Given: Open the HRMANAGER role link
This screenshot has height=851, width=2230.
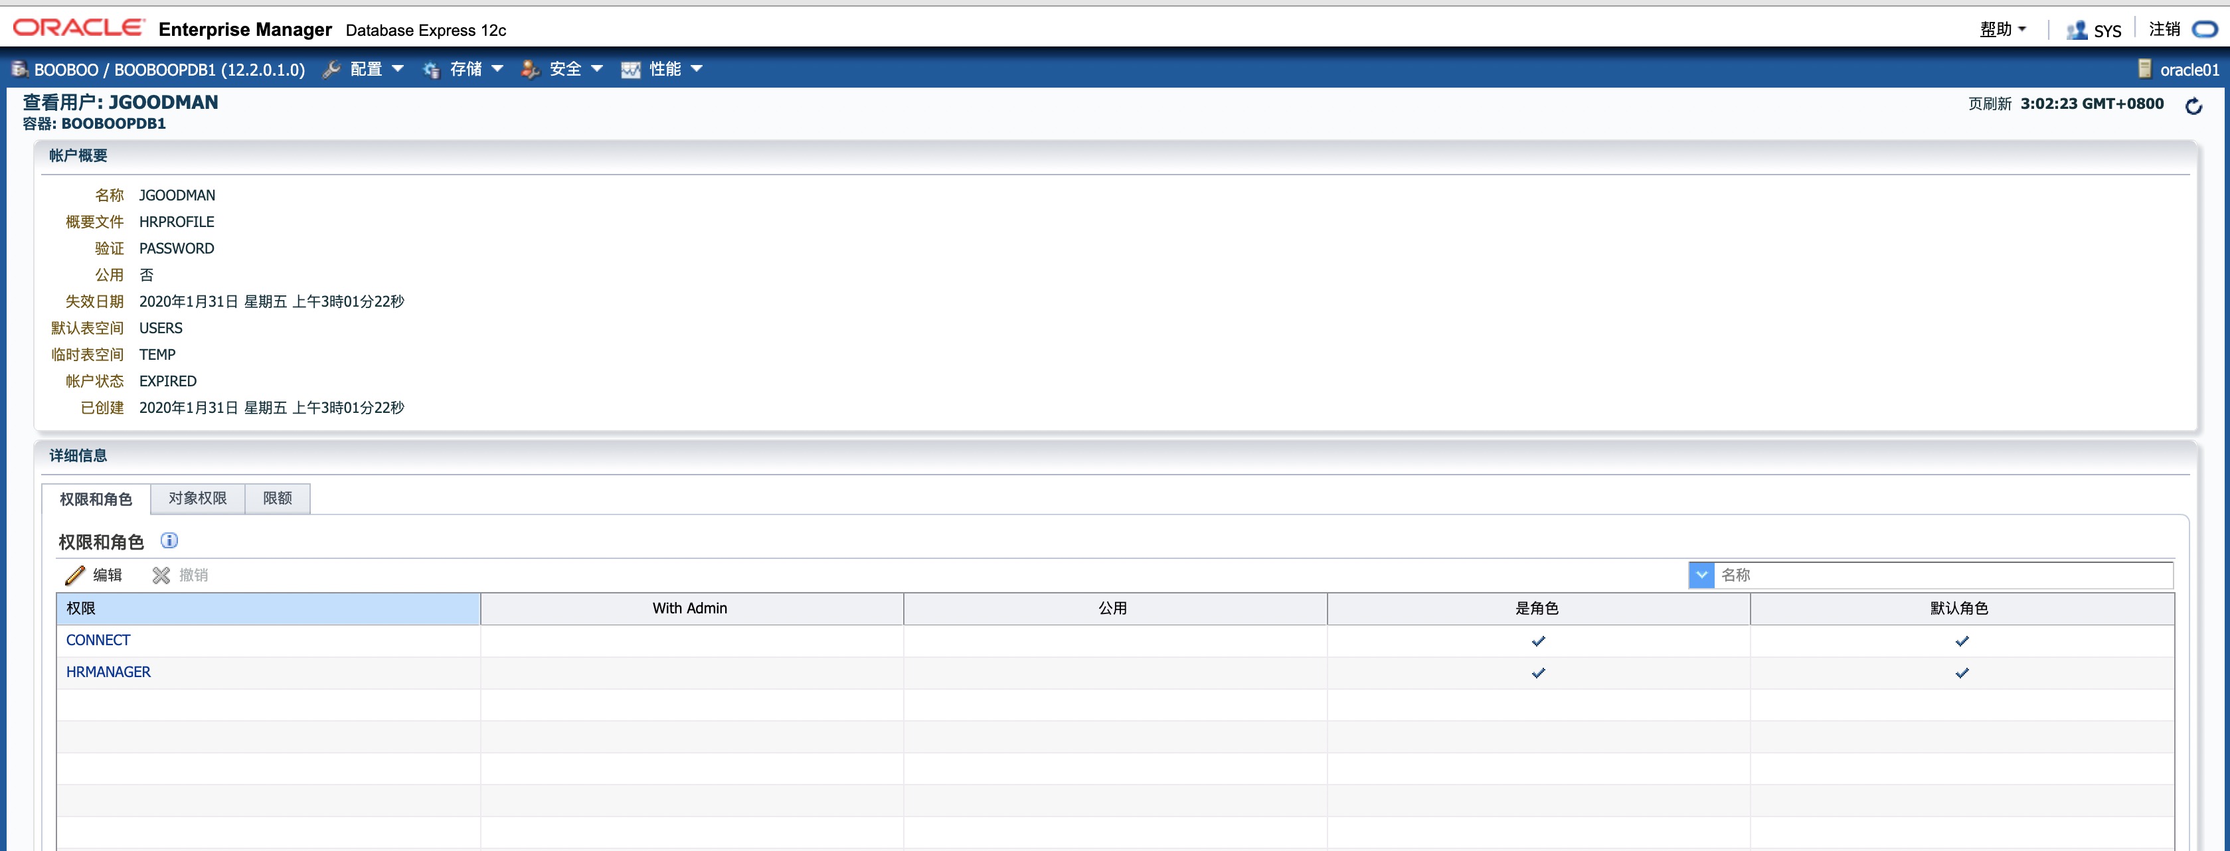Looking at the screenshot, I should (108, 672).
